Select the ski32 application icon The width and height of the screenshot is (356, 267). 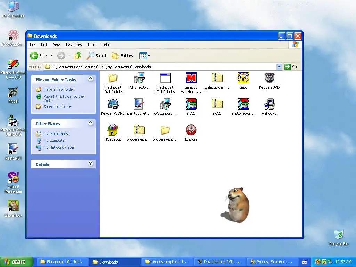pyautogui.click(x=191, y=104)
